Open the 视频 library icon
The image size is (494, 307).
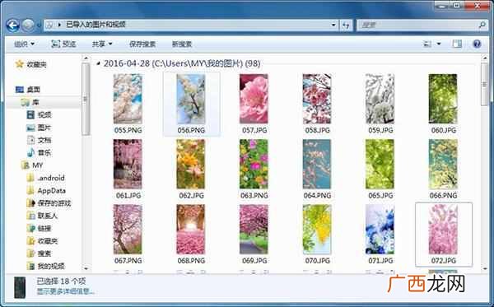coord(30,114)
